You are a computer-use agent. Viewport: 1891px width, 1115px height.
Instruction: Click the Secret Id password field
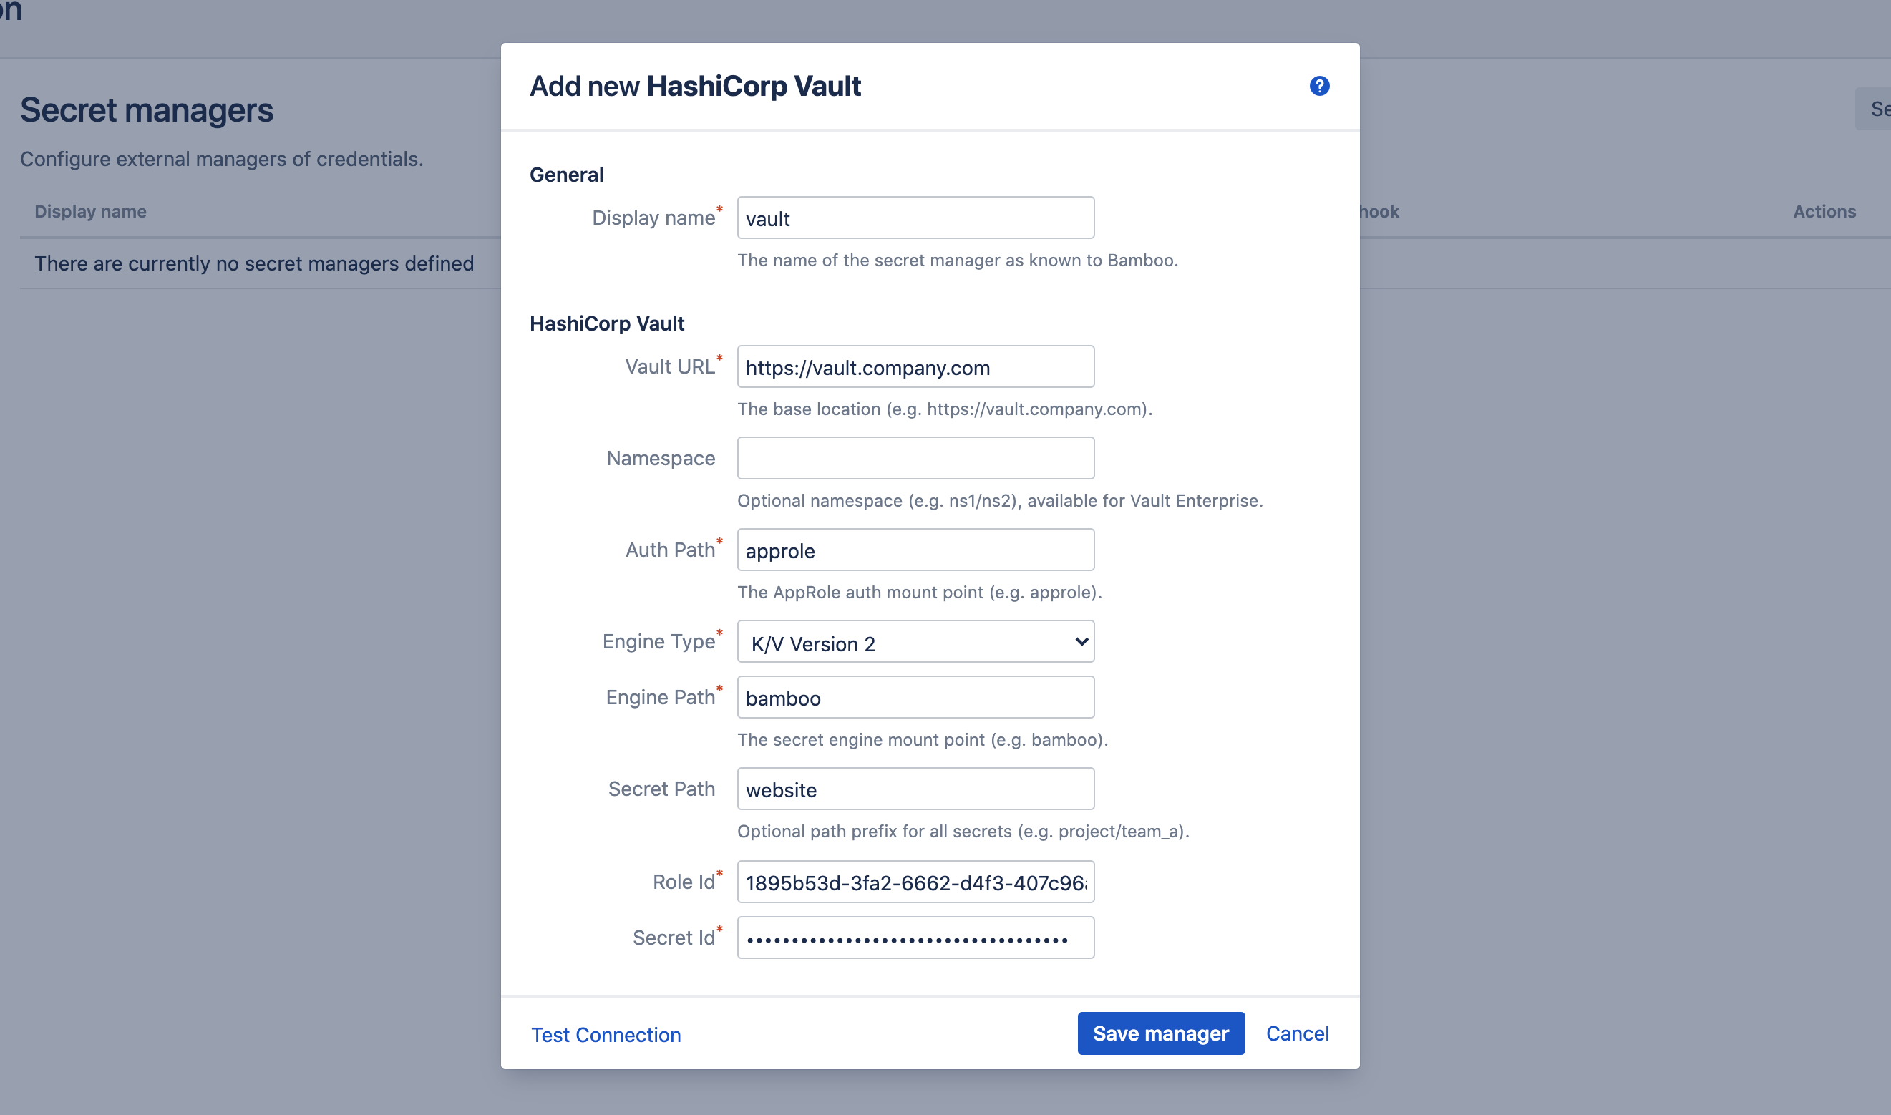(916, 938)
